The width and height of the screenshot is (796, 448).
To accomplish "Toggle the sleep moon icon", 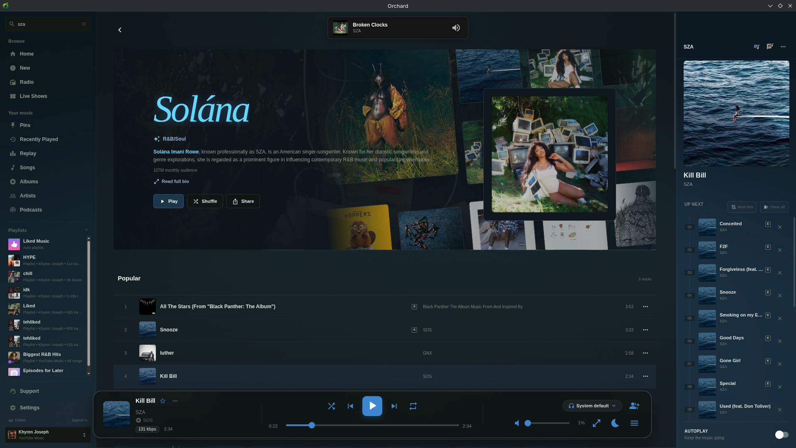I will tap(615, 423).
